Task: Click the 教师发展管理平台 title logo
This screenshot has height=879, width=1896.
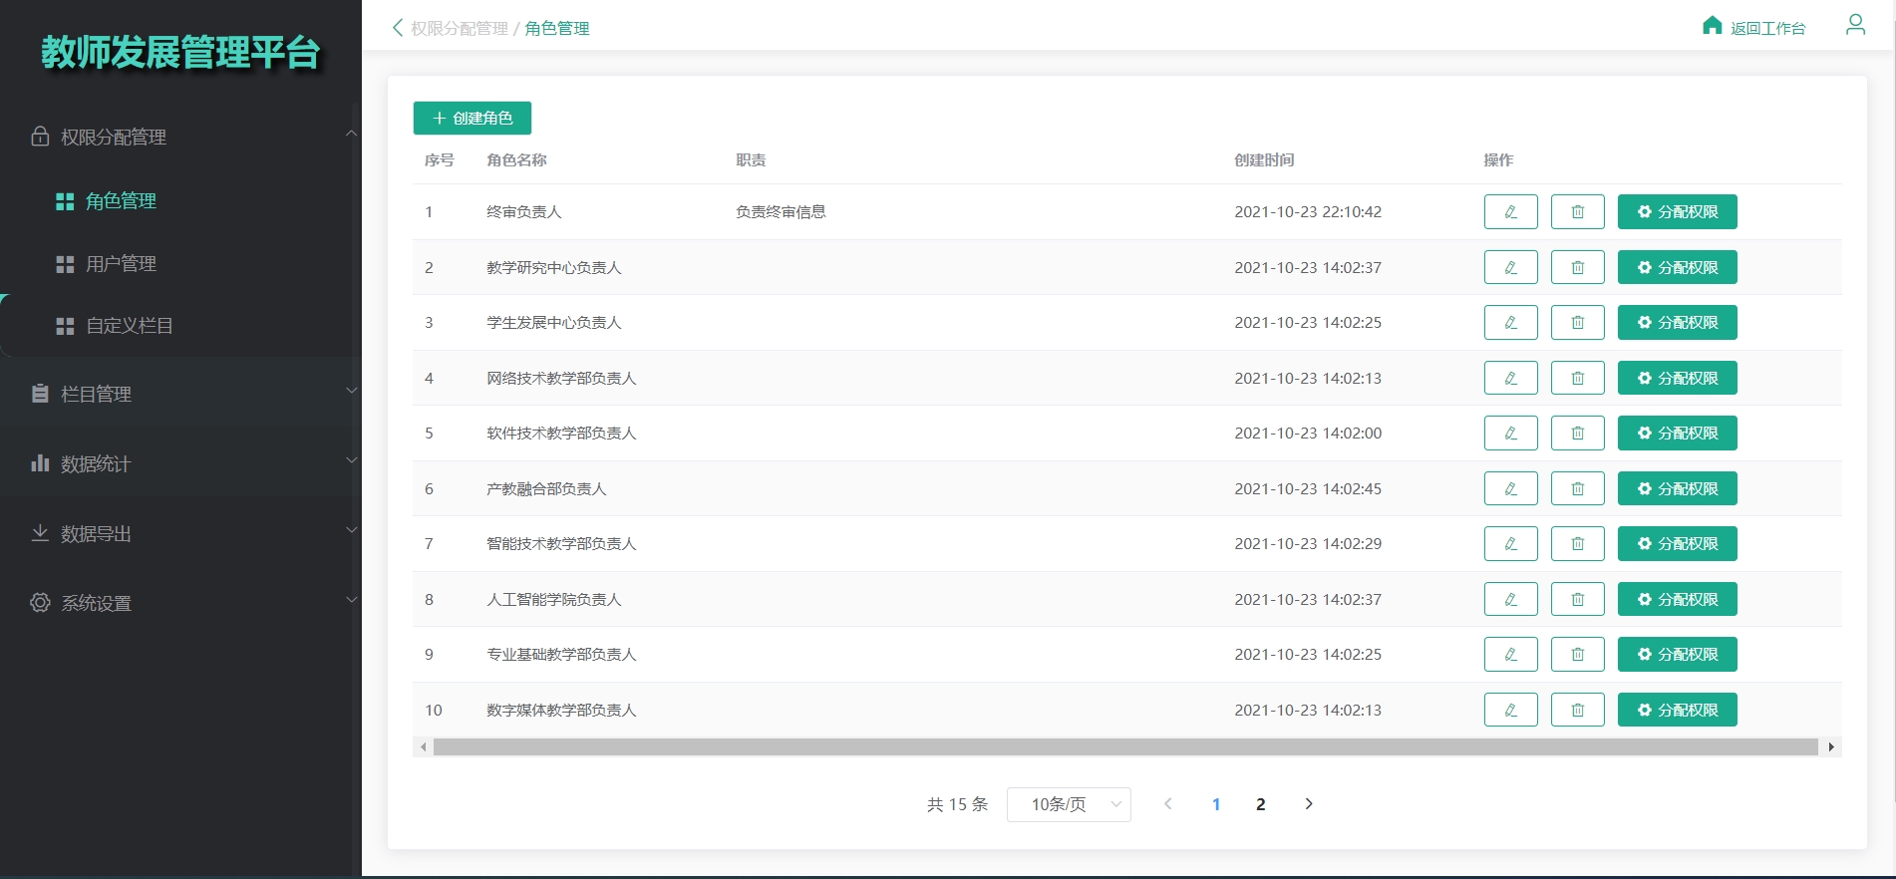Action: [x=180, y=52]
